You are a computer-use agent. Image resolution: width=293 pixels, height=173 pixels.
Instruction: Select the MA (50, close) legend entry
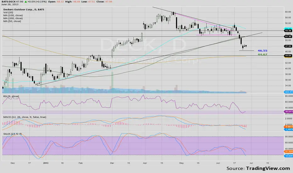[x=12, y=21]
